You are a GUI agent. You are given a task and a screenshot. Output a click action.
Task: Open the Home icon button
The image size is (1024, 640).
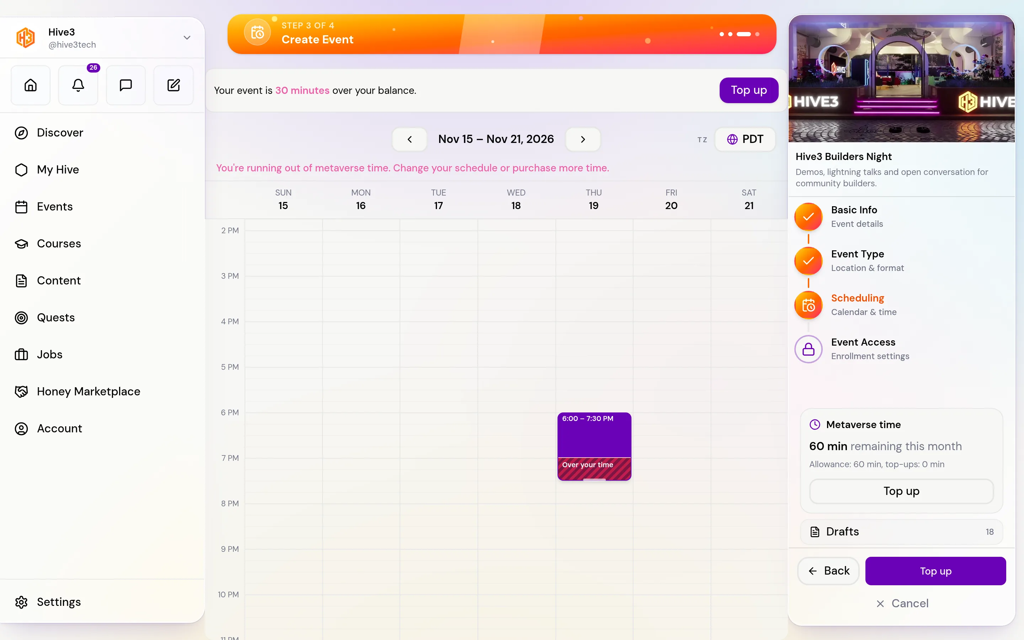pos(31,85)
